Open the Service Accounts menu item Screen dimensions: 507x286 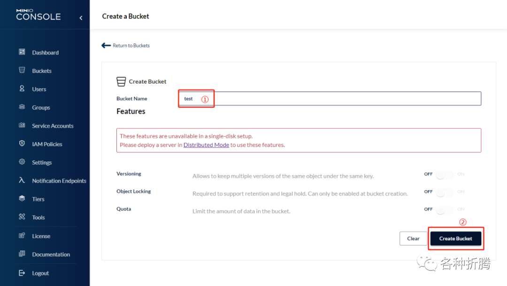[53, 126]
